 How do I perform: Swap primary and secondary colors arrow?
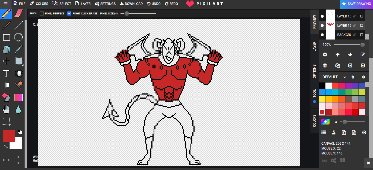[6, 146]
